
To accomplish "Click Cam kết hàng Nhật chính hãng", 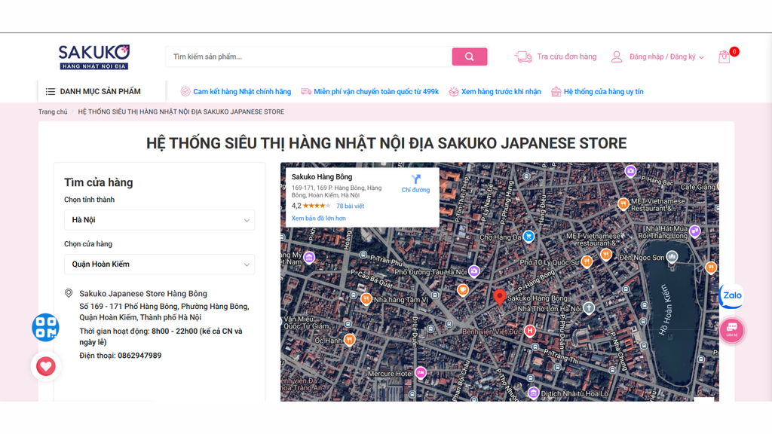I will click(242, 91).
